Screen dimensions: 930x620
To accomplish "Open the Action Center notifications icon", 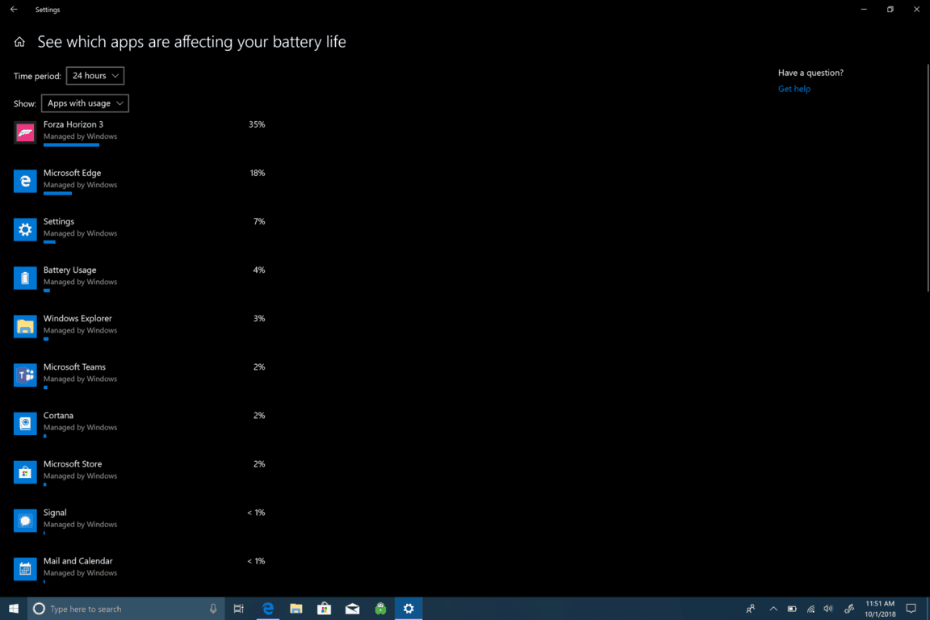I will pyautogui.click(x=911, y=609).
